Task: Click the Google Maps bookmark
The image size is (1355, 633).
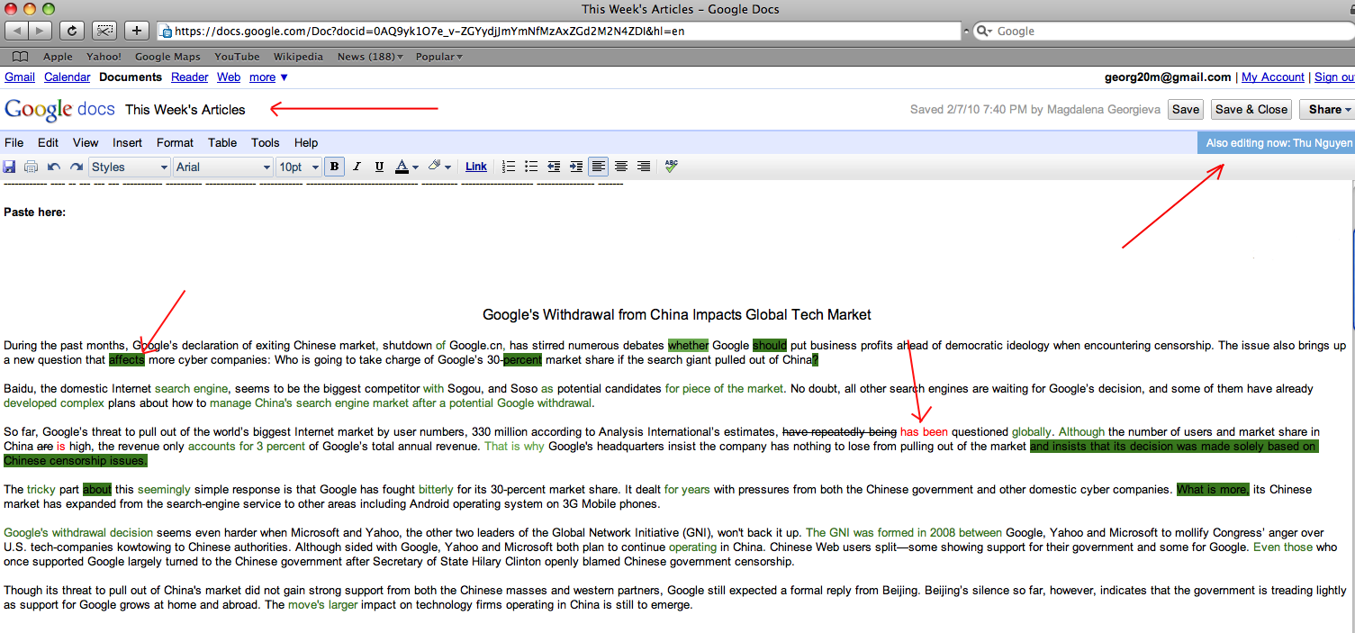Action: pyautogui.click(x=167, y=57)
